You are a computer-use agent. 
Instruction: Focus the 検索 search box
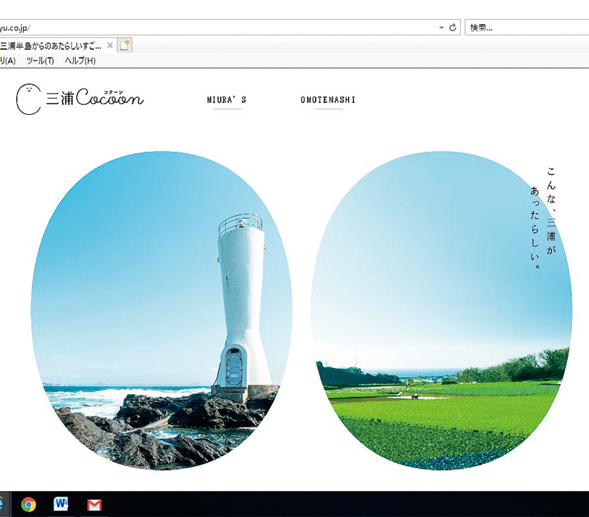[525, 27]
